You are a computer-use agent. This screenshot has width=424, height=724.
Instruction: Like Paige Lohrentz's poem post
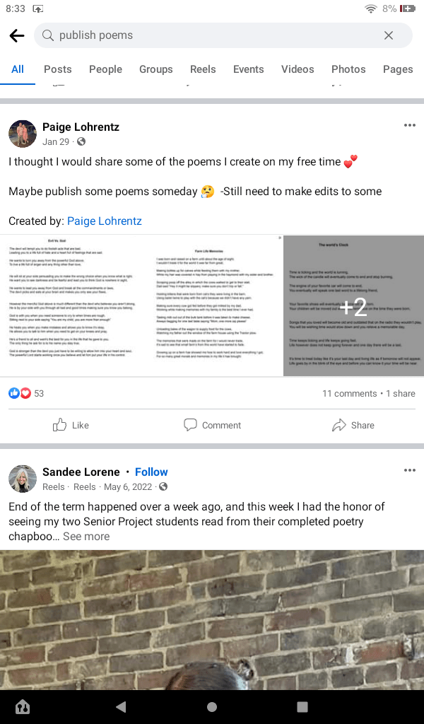71,425
